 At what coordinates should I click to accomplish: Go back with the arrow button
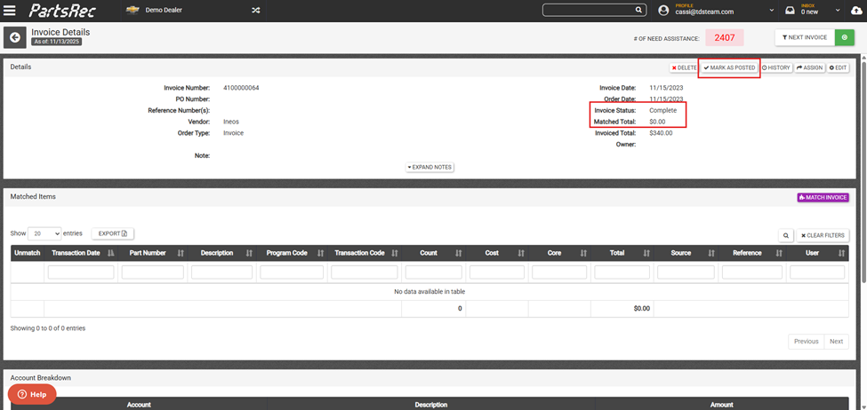tap(15, 37)
